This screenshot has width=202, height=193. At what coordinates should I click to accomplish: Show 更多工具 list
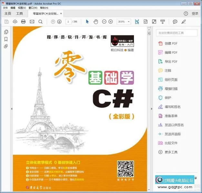click(x=168, y=152)
